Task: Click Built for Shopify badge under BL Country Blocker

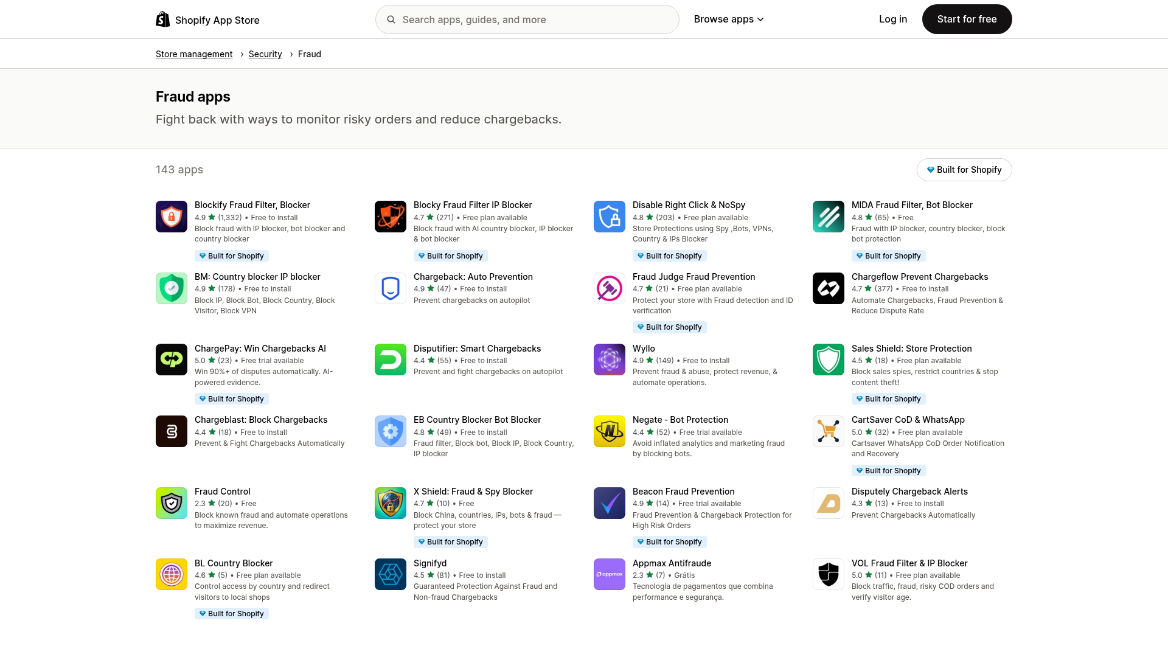Action: pyautogui.click(x=232, y=614)
